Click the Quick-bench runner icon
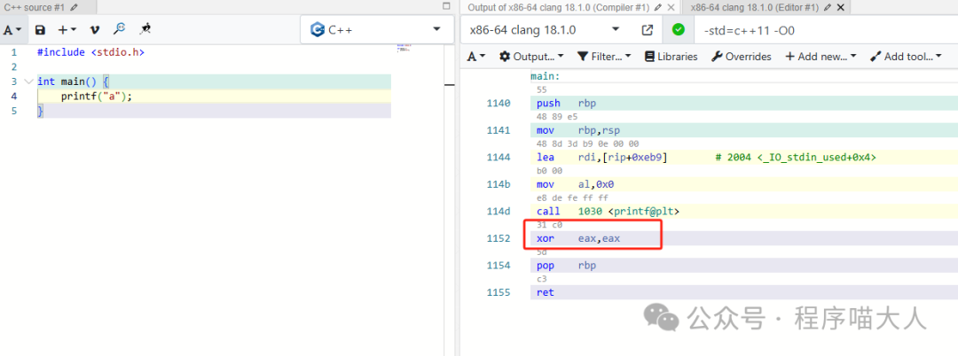Image resolution: width=958 pixels, height=356 pixels. 145,29
